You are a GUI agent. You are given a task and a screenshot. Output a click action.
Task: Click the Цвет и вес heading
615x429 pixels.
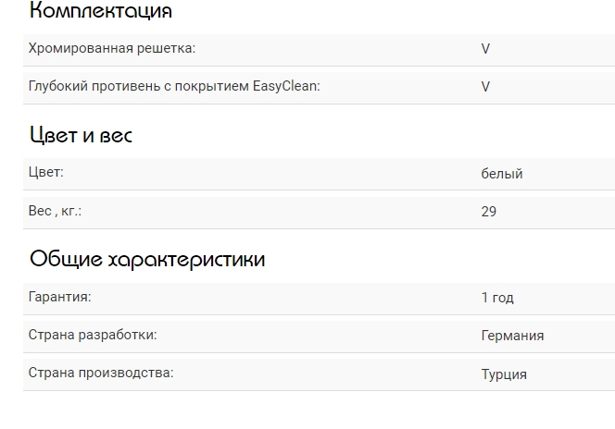[82, 135]
